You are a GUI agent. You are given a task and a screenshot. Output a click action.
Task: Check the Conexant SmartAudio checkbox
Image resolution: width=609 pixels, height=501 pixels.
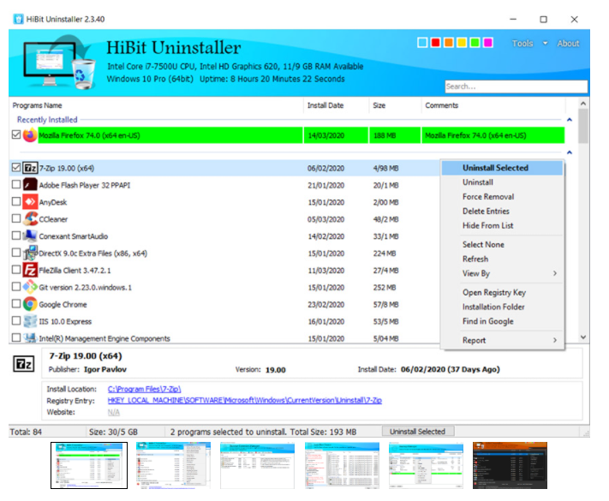point(16,236)
